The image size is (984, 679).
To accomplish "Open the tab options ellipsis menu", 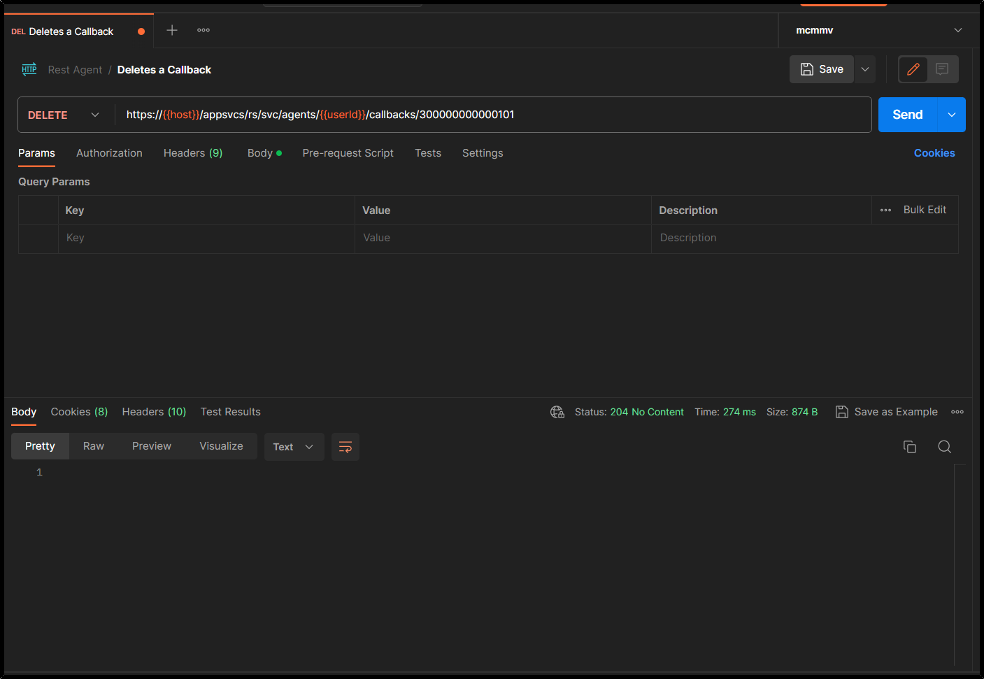I will click(204, 30).
